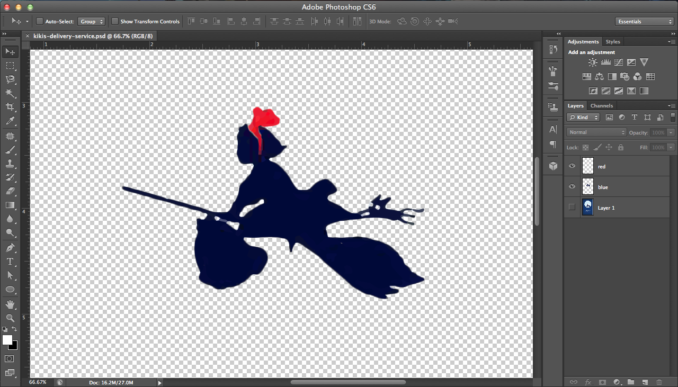The image size is (678, 387).
Task: Open the Normal blend mode dropdown
Action: (x=596, y=132)
